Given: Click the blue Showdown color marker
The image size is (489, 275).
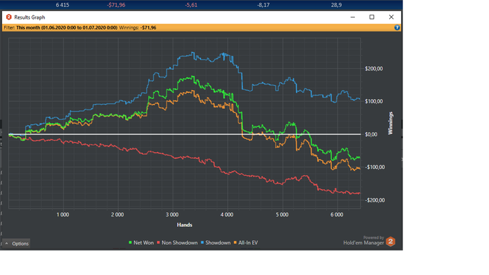Looking at the screenshot, I should [x=202, y=243].
